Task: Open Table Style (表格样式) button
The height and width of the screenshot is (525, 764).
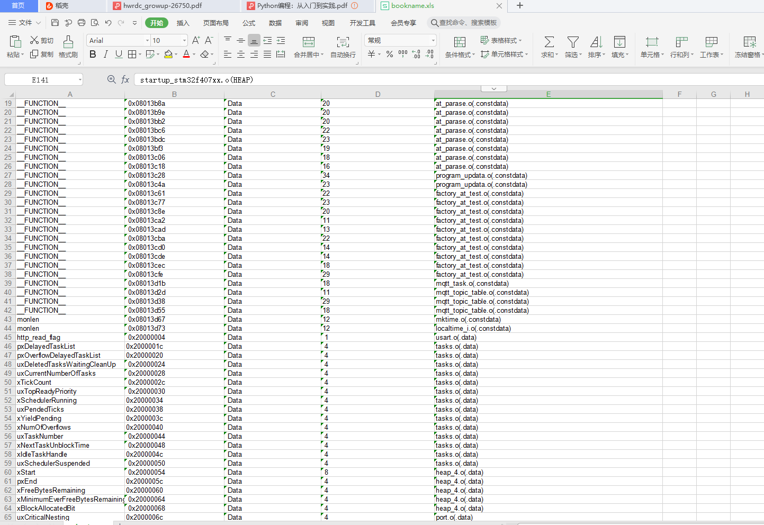Action: coord(501,40)
